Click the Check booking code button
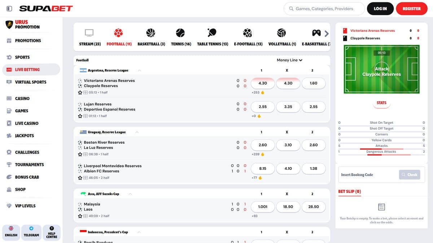This screenshot has width=433, height=243. click(x=410, y=175)
